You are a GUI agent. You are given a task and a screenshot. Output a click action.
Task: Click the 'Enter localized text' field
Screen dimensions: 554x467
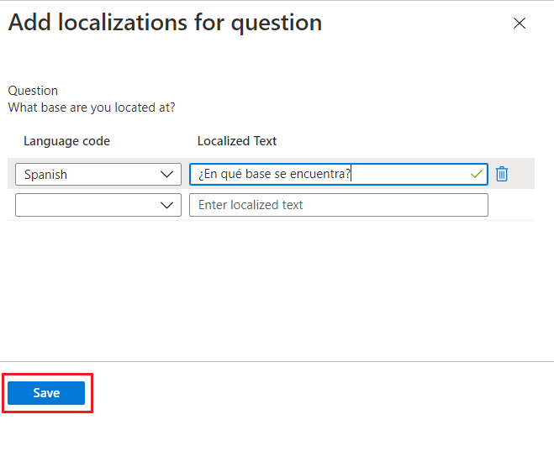(x=338, y=205)
